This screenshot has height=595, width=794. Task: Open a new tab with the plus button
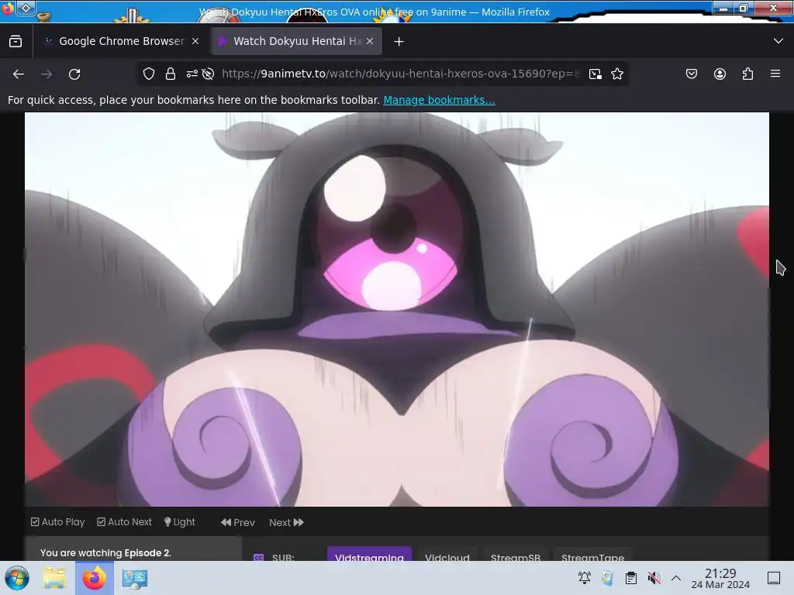(399, 42)
